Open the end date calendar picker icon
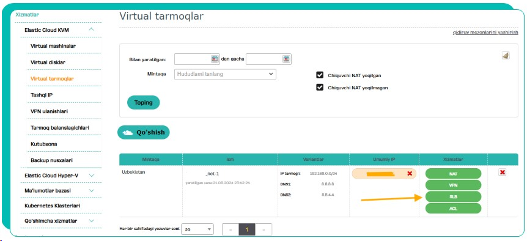This screenshot has height=241, width=527. click(286, 59)
